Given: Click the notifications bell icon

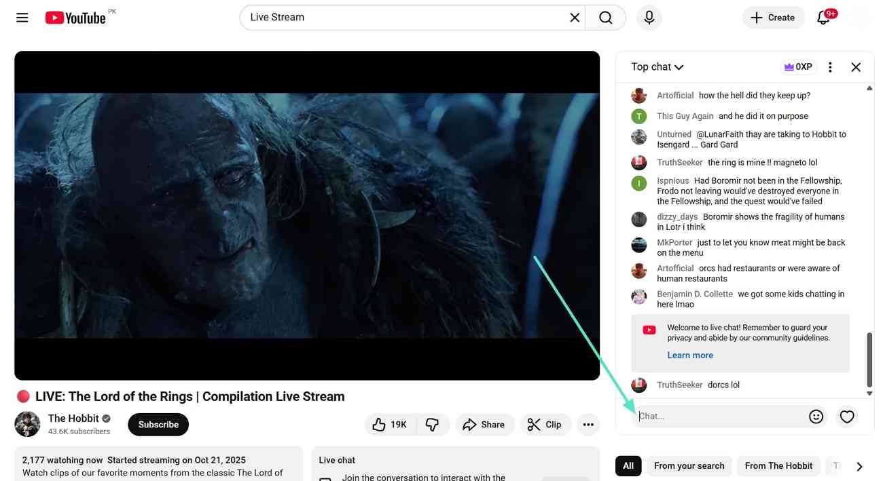Looking at the screenshot, I should [x=823, y=18].
